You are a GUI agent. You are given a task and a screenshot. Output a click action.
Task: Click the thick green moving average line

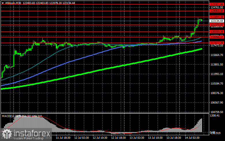click(x=101, y=70)
